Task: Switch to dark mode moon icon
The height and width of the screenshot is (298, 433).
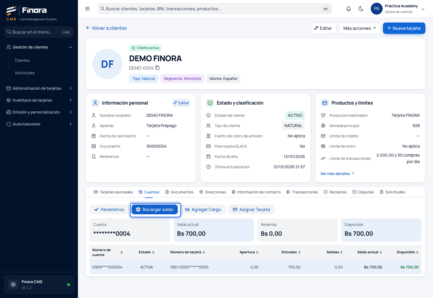Action: click(361, 9)
